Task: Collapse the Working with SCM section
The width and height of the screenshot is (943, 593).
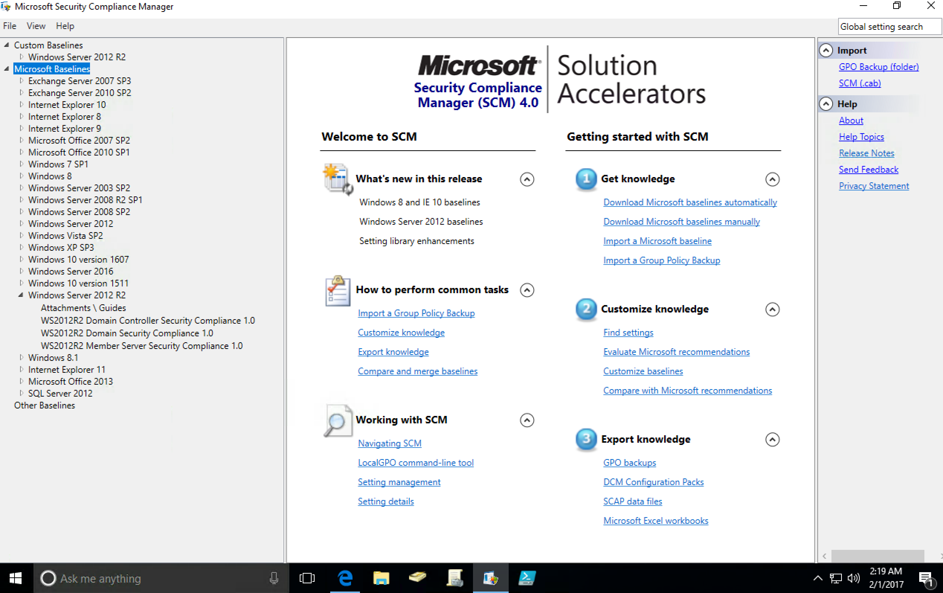Action: 527,420
